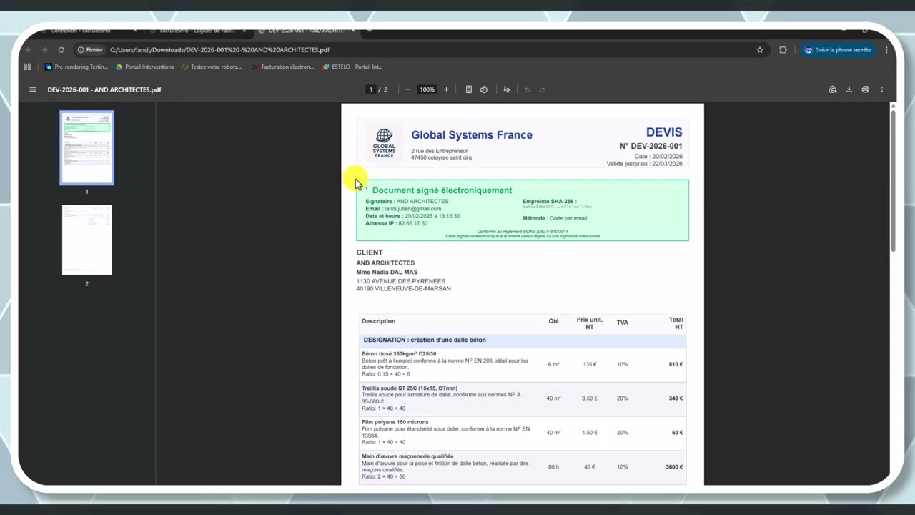Image resolution: width=915 pixels, height=515 pixels.
Task: Open Pre-rendering Testin... bookmark
Action: tap(76, 67)
